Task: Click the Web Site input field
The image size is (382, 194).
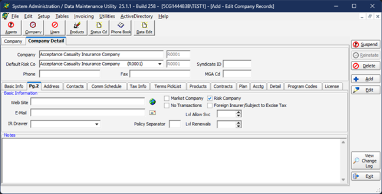Action: 88,102
